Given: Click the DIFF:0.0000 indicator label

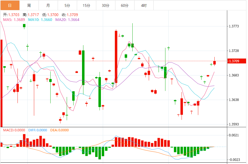Looking at the screenshot, I should (38, 130).
